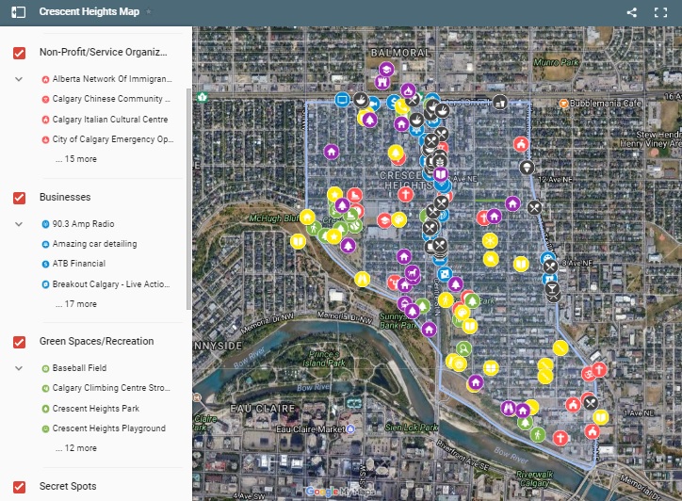
Task: Open the dark ice cream cone marker
Action: (x=527, y=168)
